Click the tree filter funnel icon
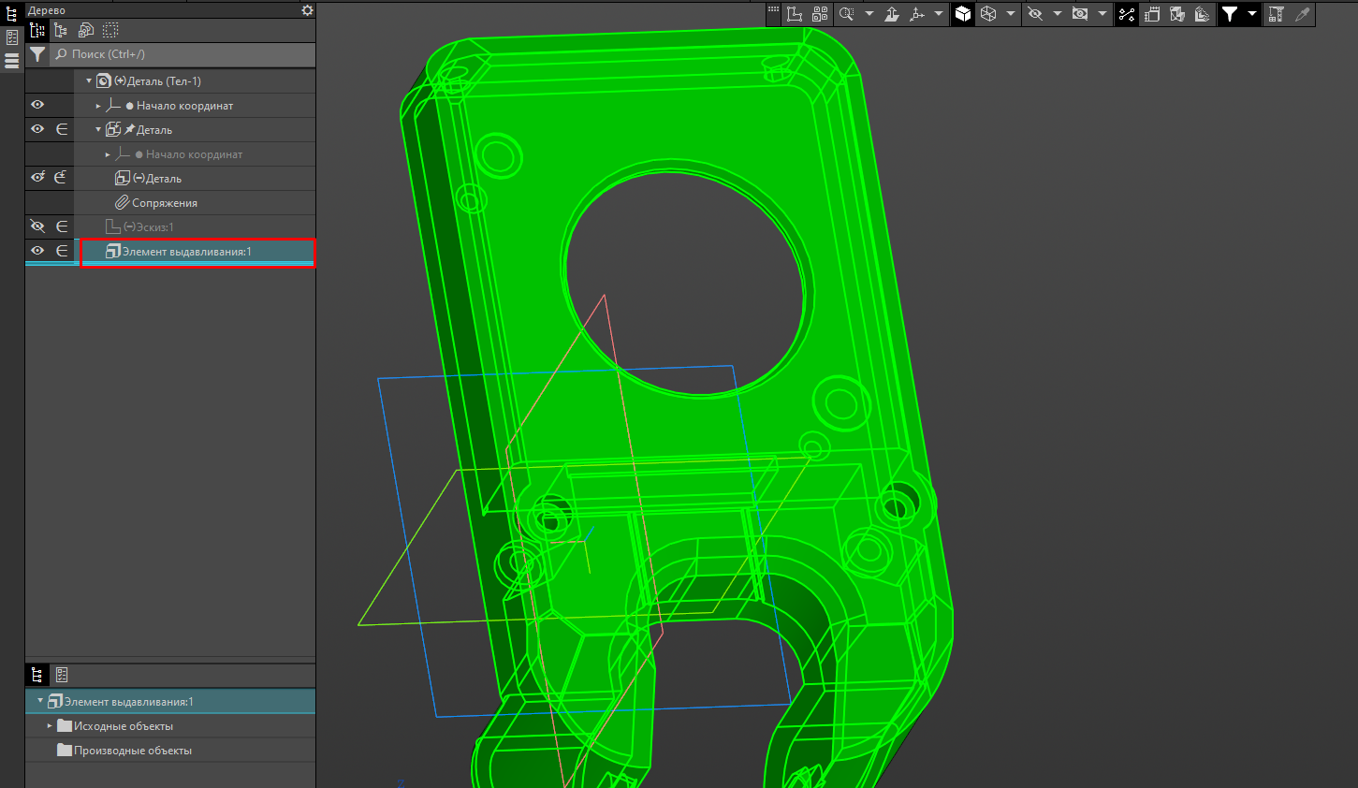The image size is (1358, 788). (x=37, y=54)
